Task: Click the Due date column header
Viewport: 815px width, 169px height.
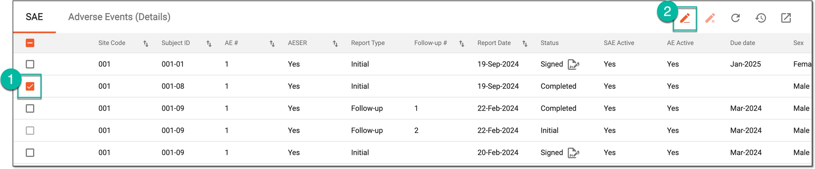Action: click(x=742, y=43)
